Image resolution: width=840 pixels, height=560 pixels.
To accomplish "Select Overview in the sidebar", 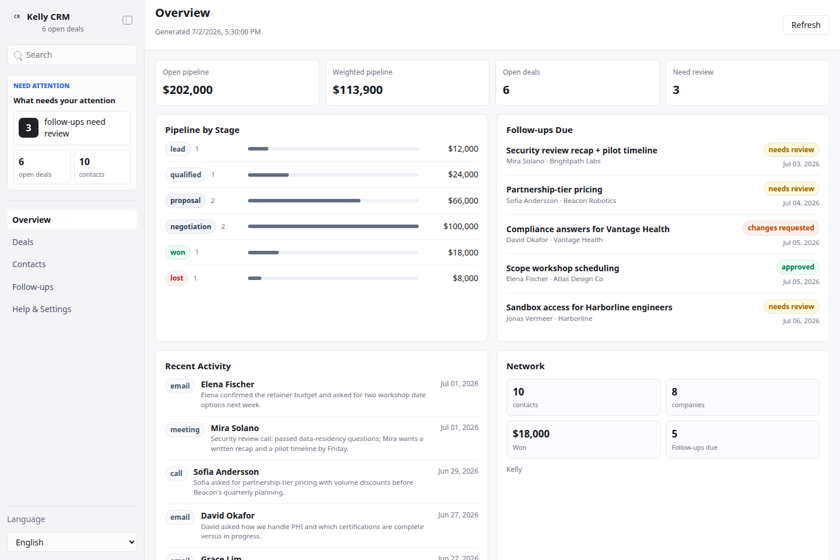I will point(72,220).
